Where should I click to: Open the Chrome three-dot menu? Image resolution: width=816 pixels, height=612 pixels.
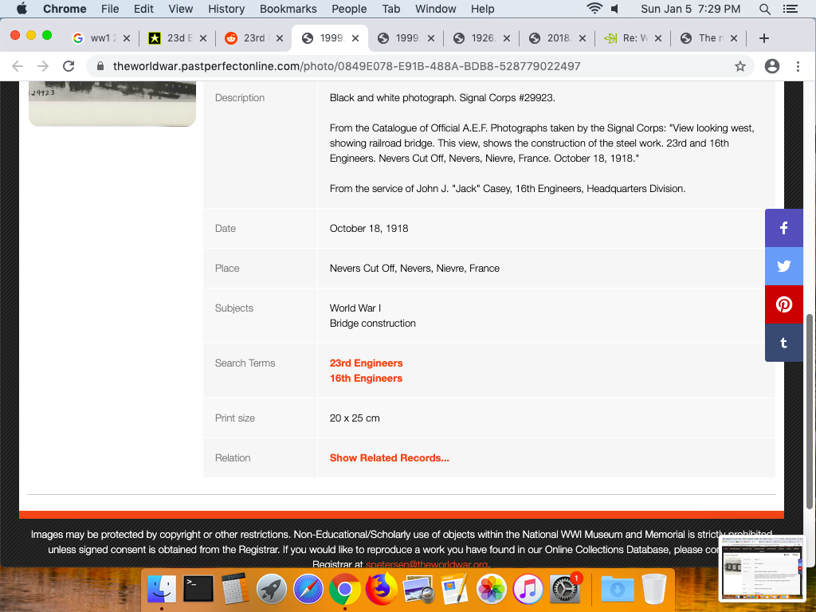[798, 66]
